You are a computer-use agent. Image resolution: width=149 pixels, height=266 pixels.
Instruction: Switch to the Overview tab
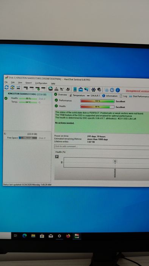[61, 95]
